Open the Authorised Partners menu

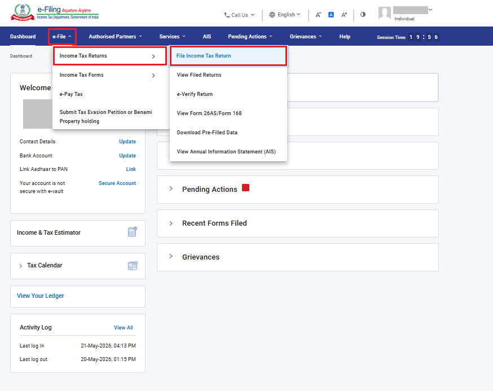tap(115, 37)
